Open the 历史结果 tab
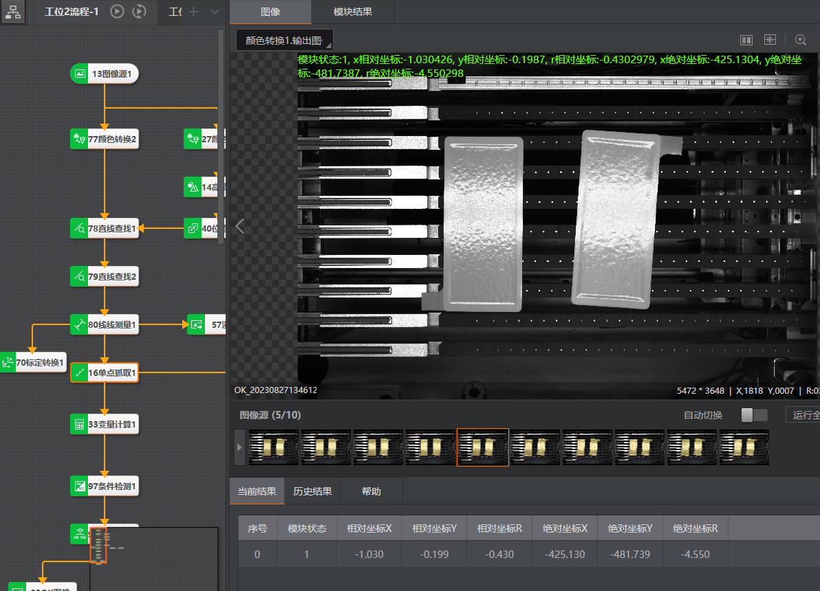820x591 pixels. tap(312, 491)
